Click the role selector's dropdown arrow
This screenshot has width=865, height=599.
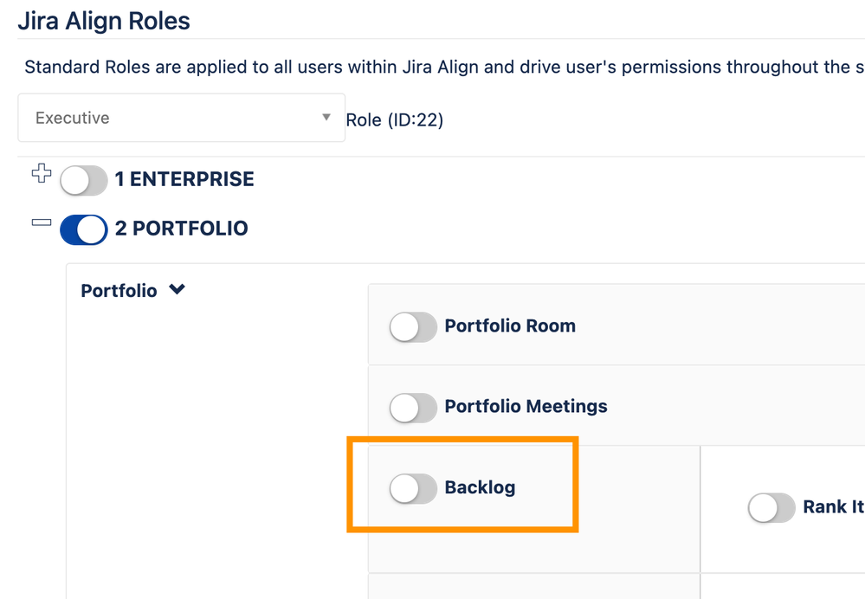pos(326,117)
